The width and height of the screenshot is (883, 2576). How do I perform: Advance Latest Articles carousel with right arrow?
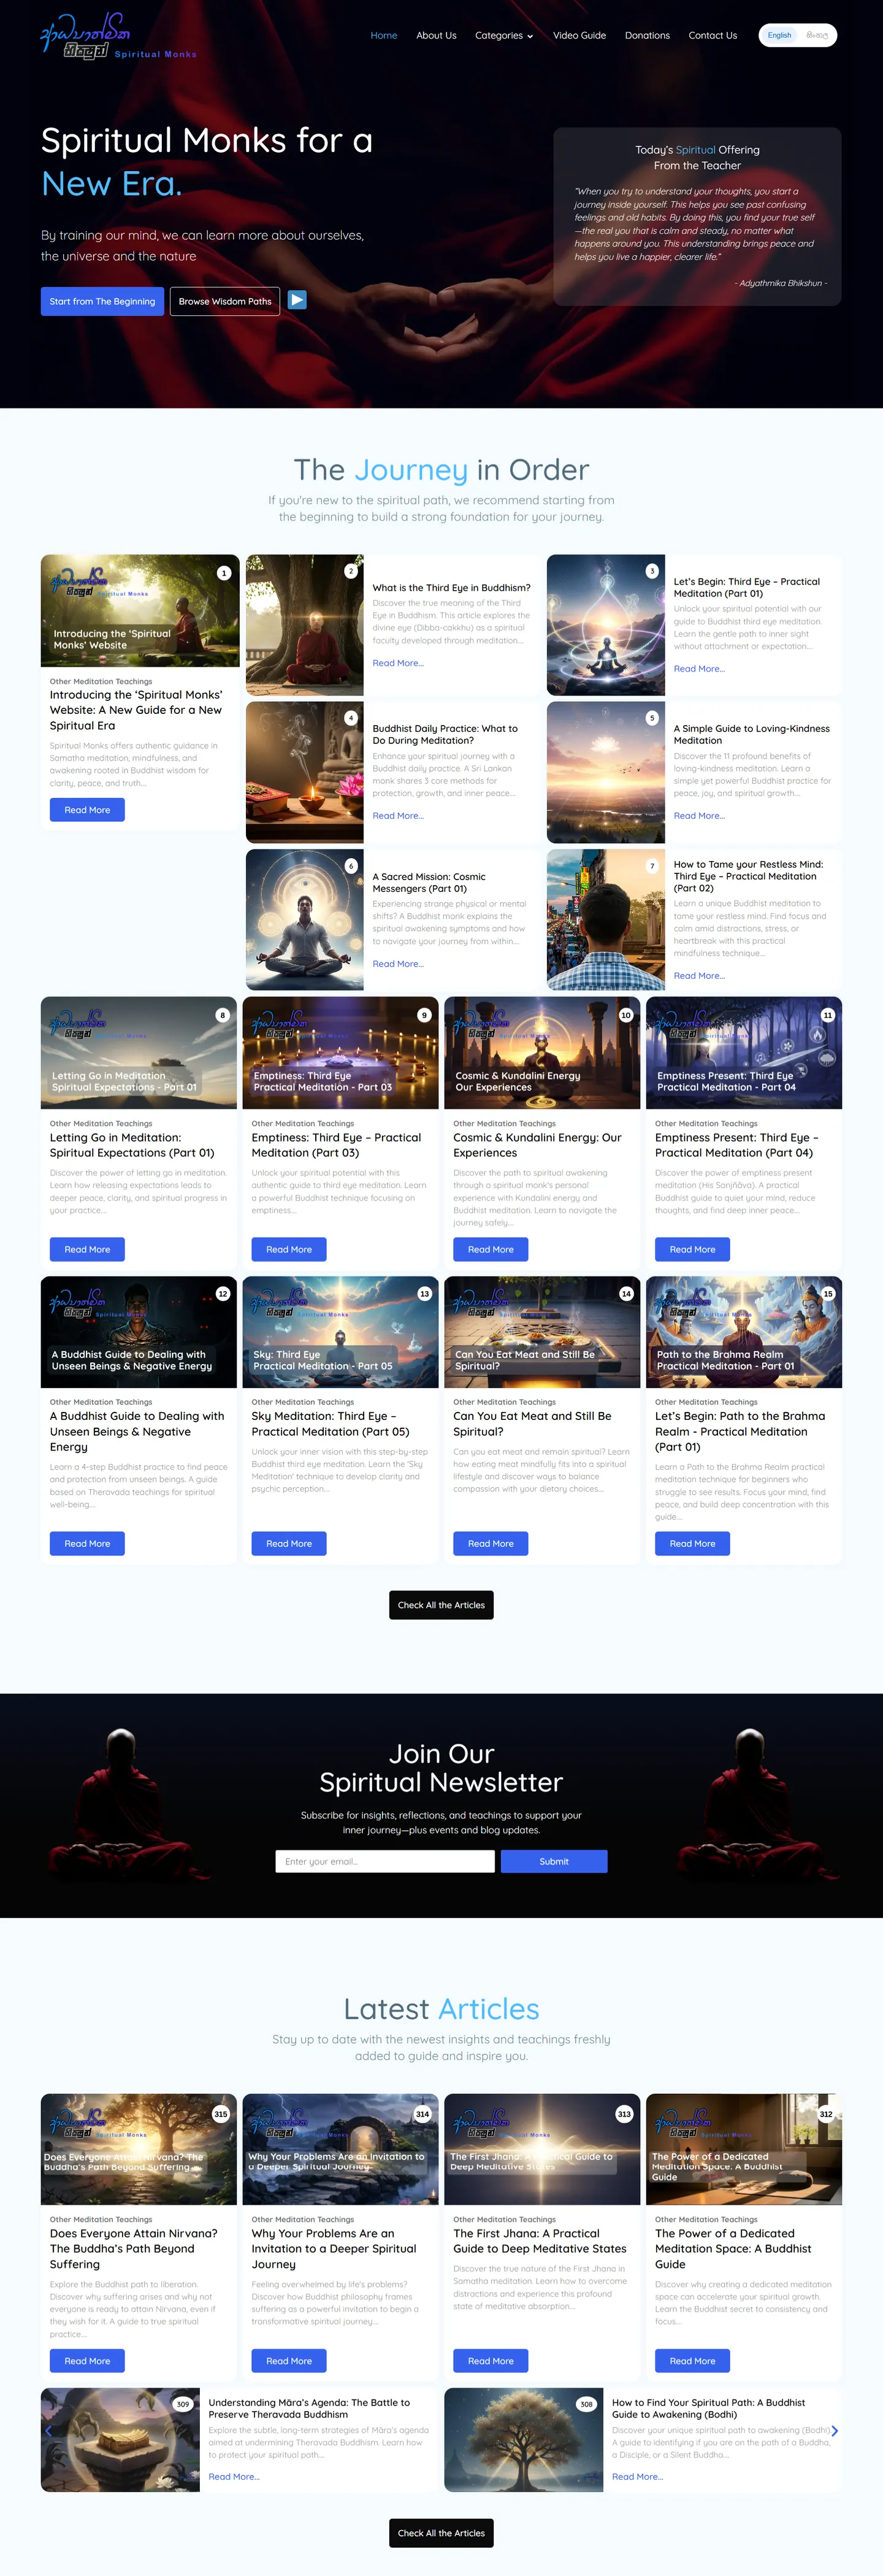point(835,2430)
